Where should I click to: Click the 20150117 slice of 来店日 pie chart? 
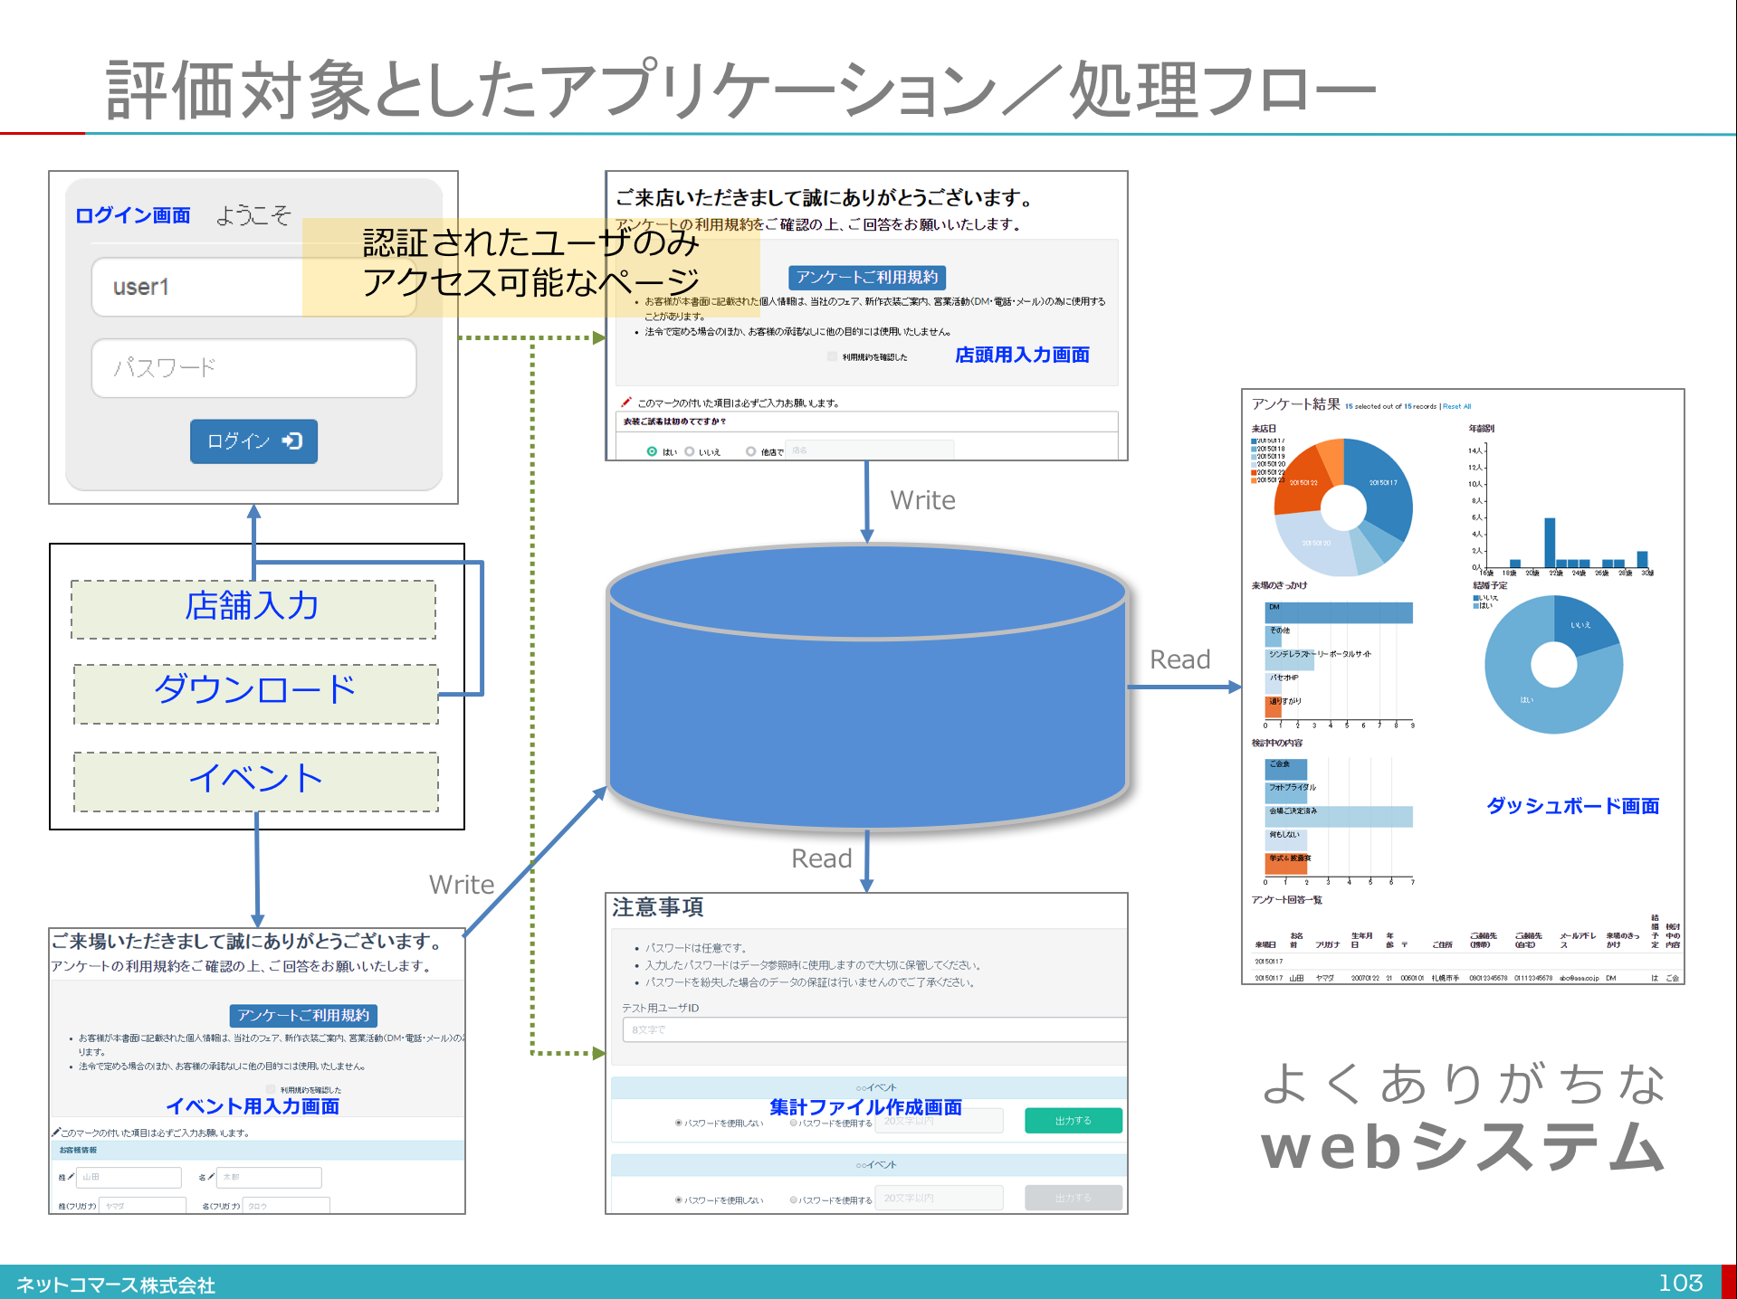(x=1383, y=482)
